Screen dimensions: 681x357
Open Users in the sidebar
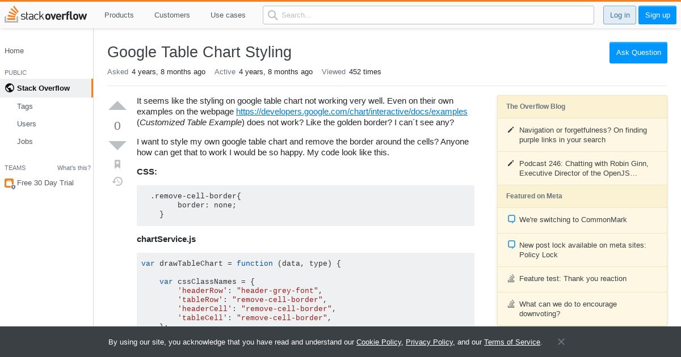coord(27,124)
